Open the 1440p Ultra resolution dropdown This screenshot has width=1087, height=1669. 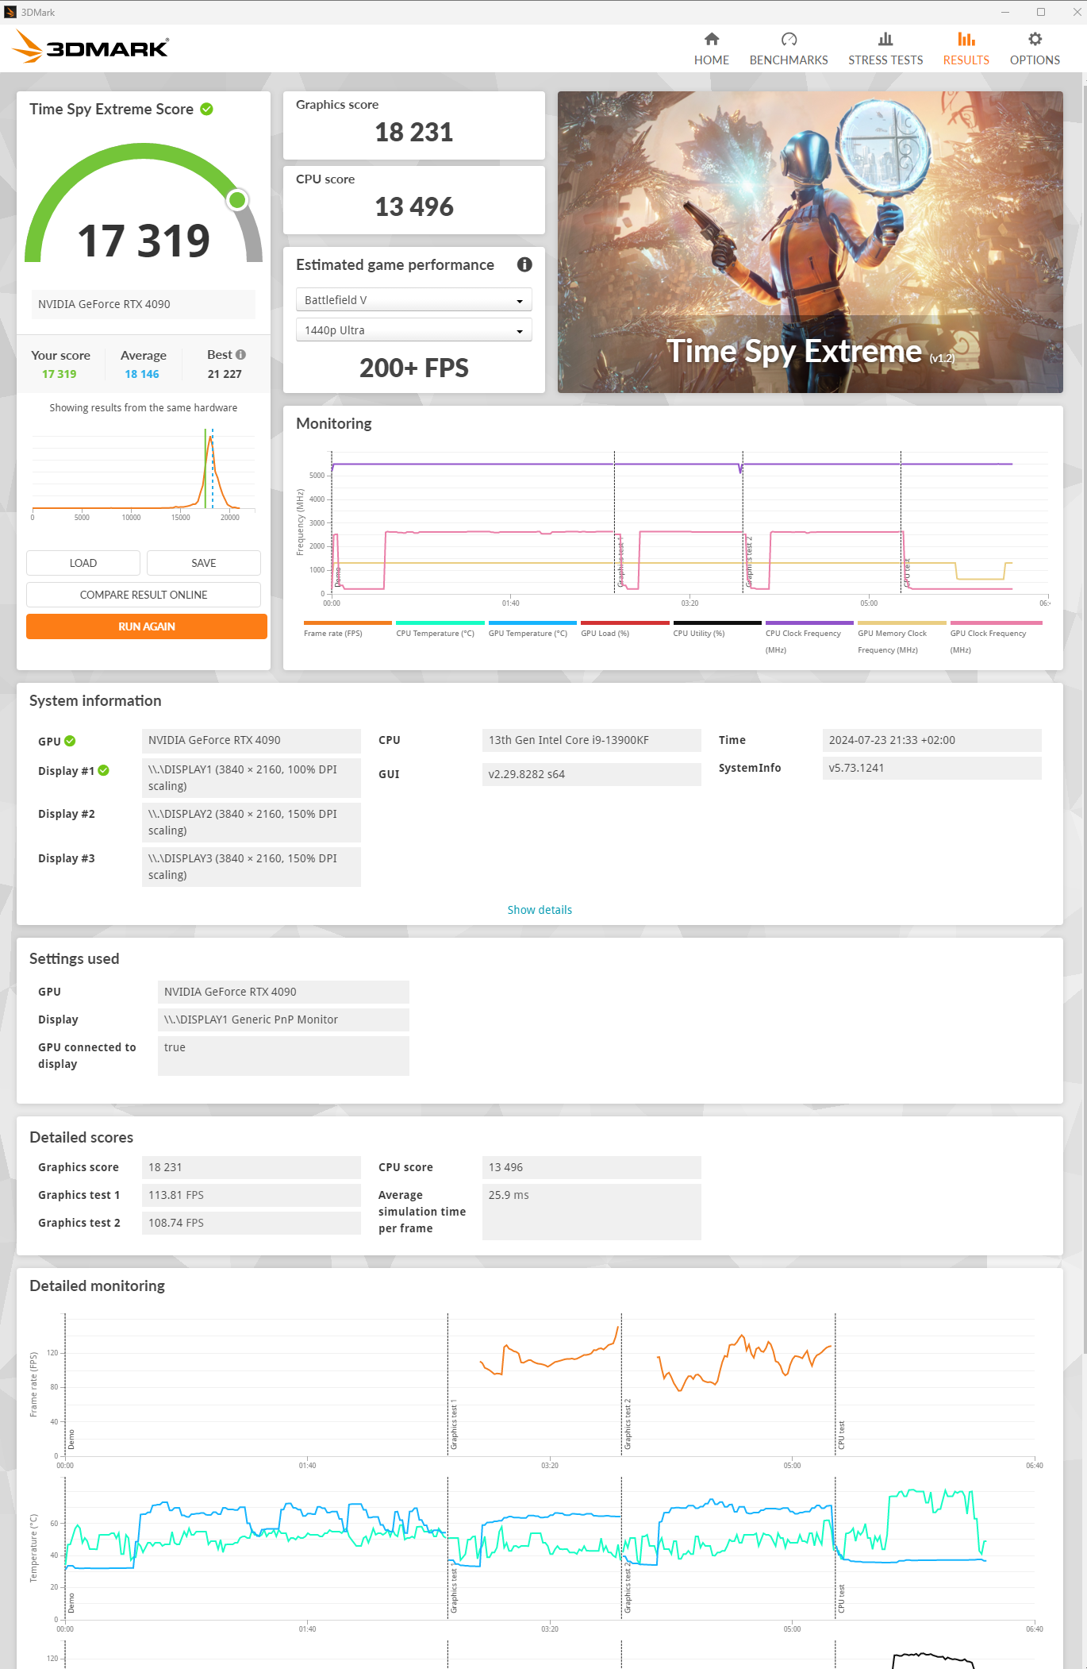[413, 330]
